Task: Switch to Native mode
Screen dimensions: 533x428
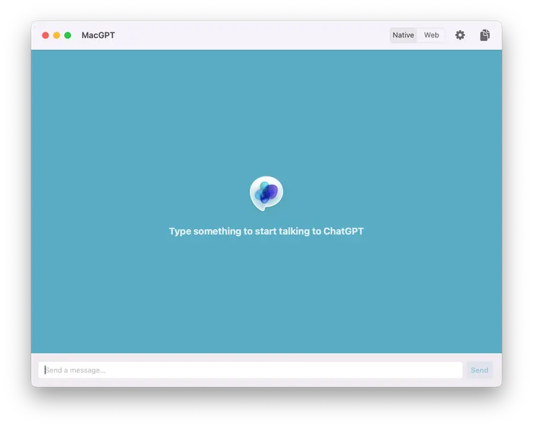Action: click(403, 35)
